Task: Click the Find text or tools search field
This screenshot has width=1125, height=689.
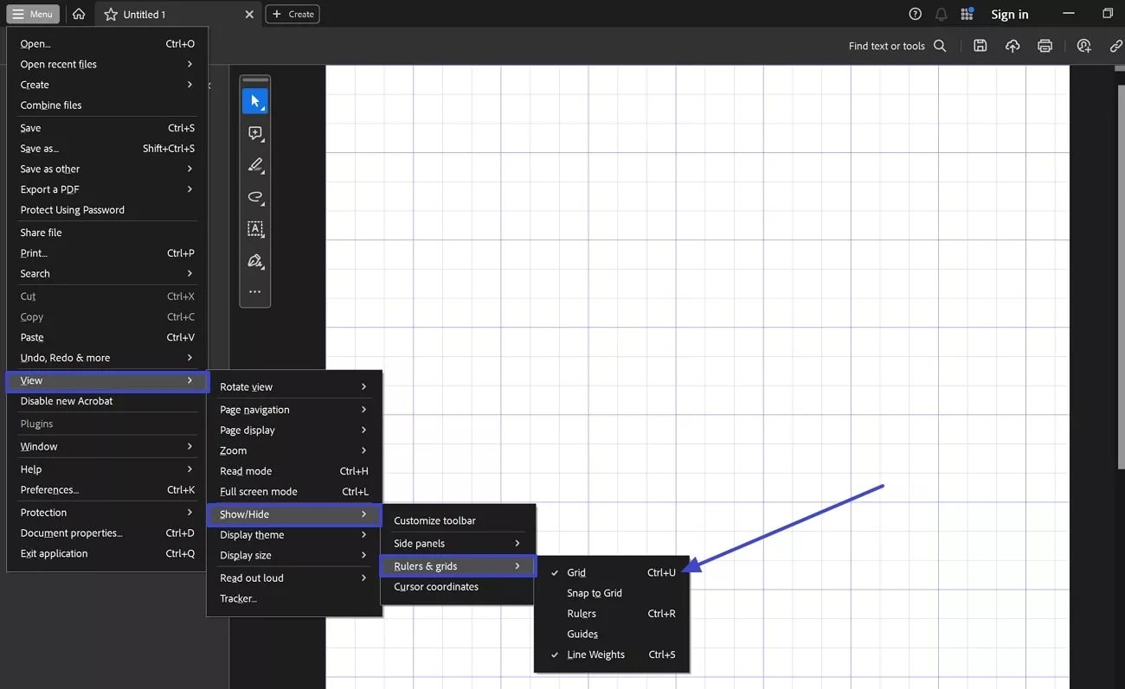Action: [887, 46]
